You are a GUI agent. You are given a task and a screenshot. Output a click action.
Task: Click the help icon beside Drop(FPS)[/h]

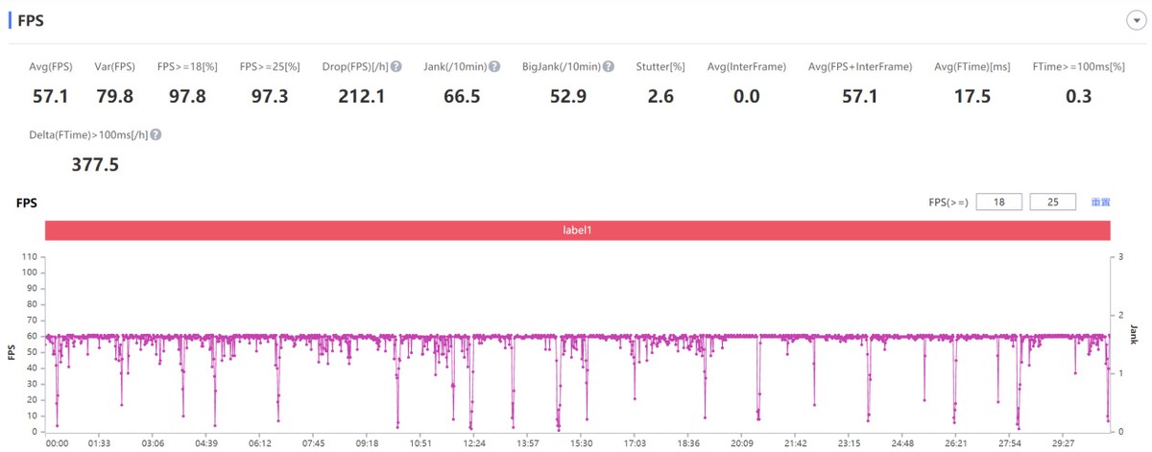396,67
